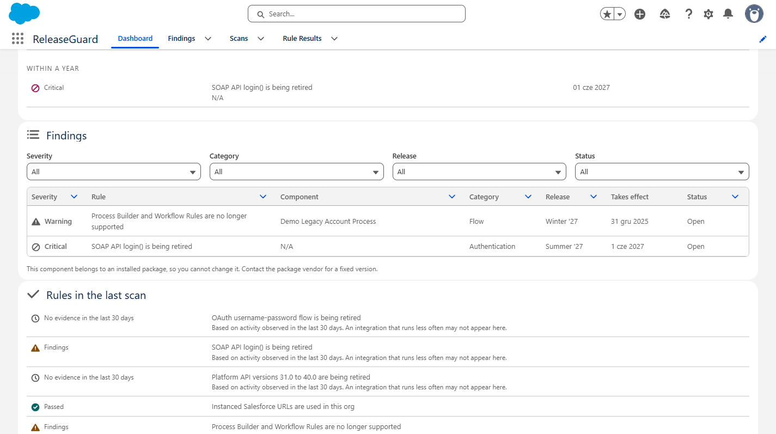Open the Category filter dropdown
The height and width of the screenshot is (434, 776).
pos(297,172)
